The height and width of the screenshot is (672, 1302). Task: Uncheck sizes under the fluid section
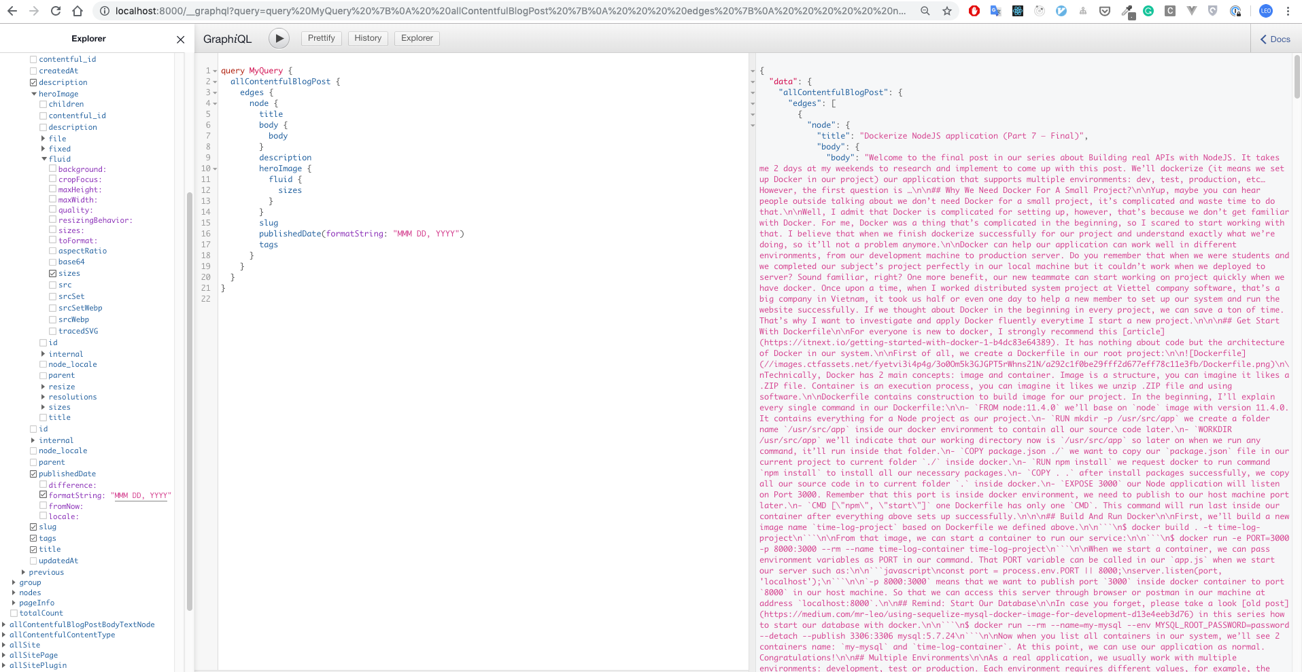[x=52, y=273]
